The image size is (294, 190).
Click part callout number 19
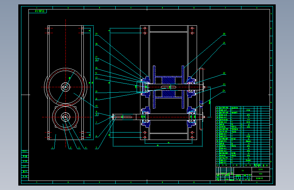point(96,34)
